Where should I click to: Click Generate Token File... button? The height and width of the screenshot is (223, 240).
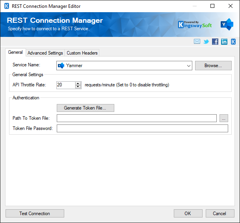click(86, 108)
